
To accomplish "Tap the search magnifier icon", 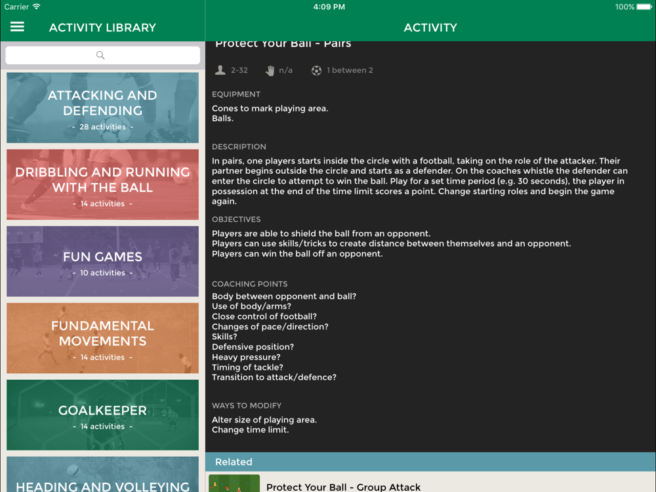I will coord(100,55).
